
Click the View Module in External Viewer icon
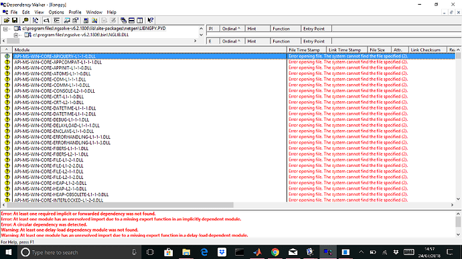pos(67,20)
